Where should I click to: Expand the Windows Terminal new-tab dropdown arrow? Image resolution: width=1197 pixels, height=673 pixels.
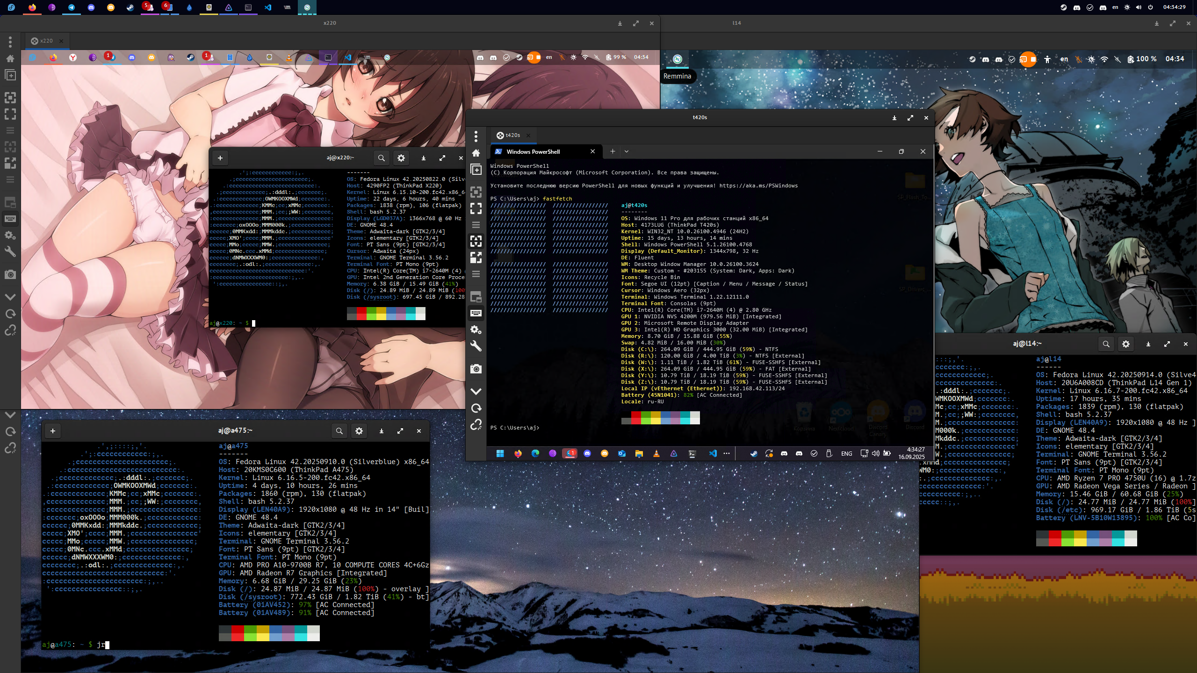[627, 151]
